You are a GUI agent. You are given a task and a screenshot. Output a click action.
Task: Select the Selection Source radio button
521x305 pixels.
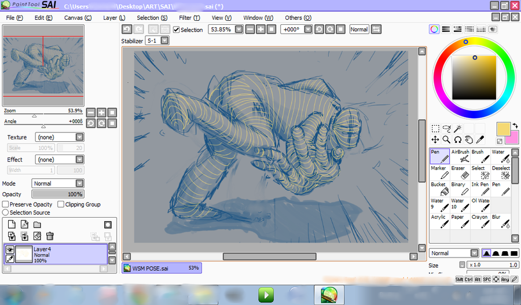[5, 212]
